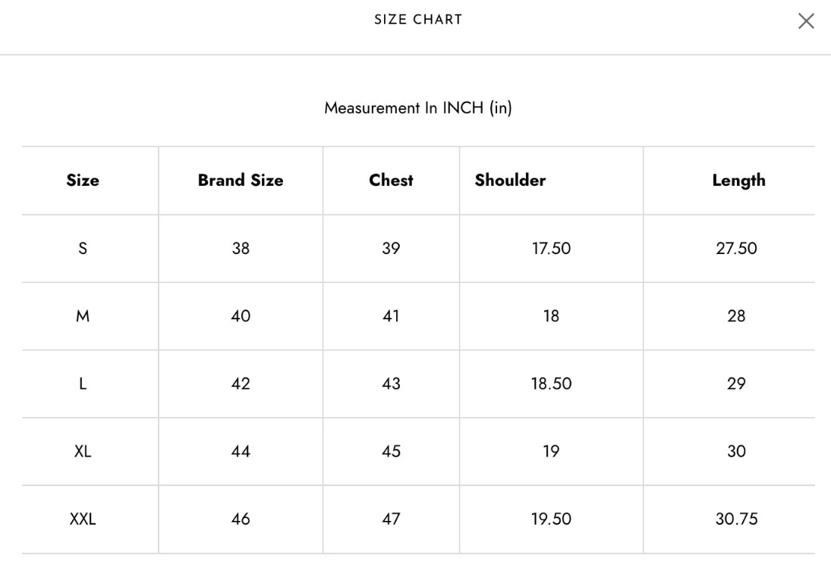Click brand size value 44
The image size is (831, 571).
[x=241, y=451]
